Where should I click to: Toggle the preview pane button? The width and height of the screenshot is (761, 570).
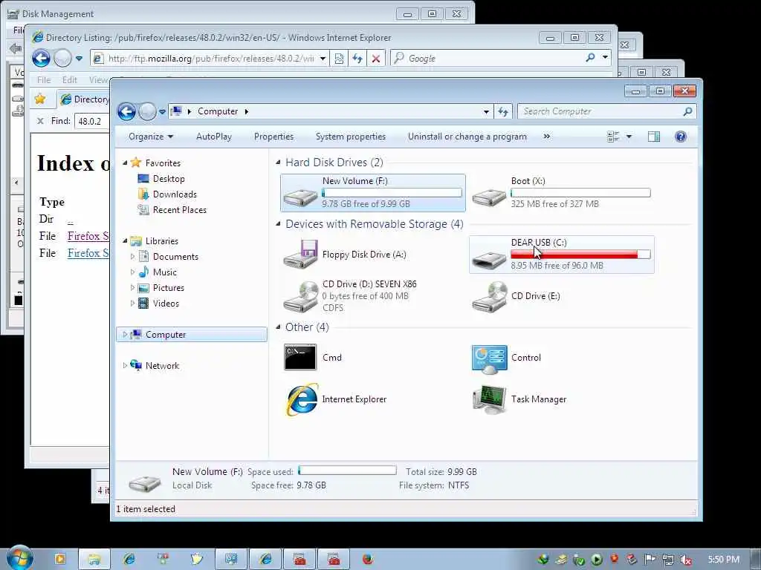point(654,137)
